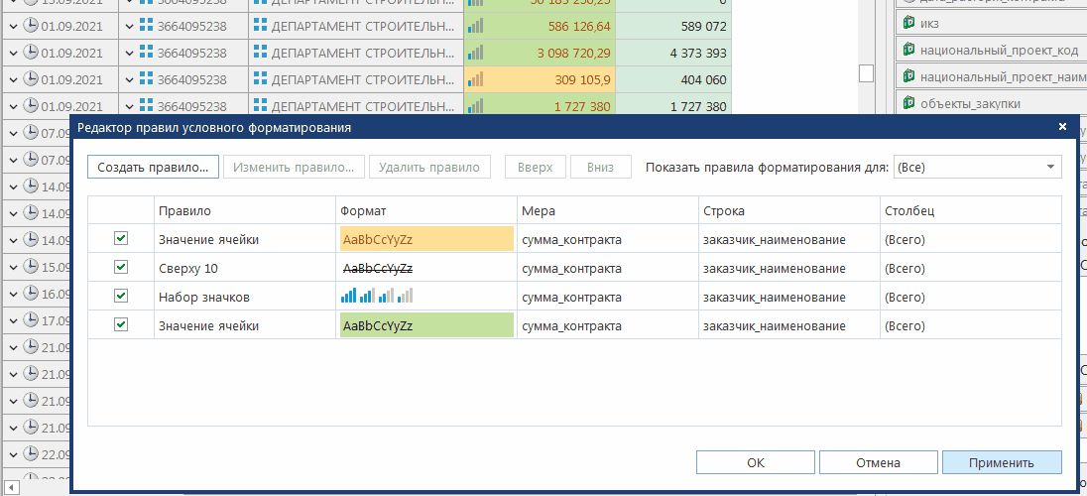
Task: Expand the 15.09.2021 row chevron
Action: coord(12,268)
